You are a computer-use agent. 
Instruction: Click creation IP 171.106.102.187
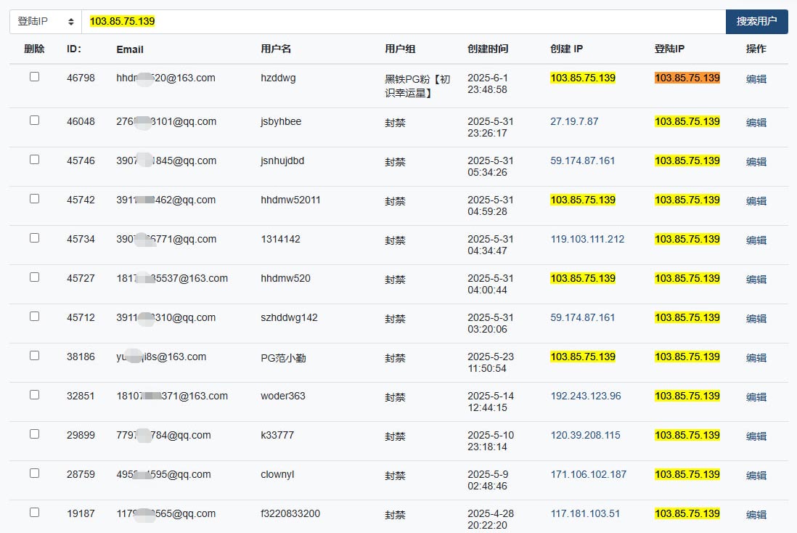click(589, 474)
